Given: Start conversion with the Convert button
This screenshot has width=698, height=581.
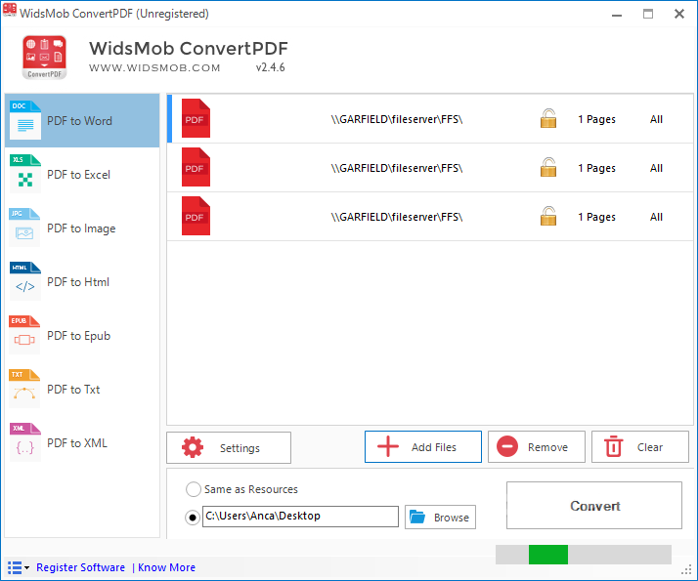Looking at the screenshot, I should (594, 506).
